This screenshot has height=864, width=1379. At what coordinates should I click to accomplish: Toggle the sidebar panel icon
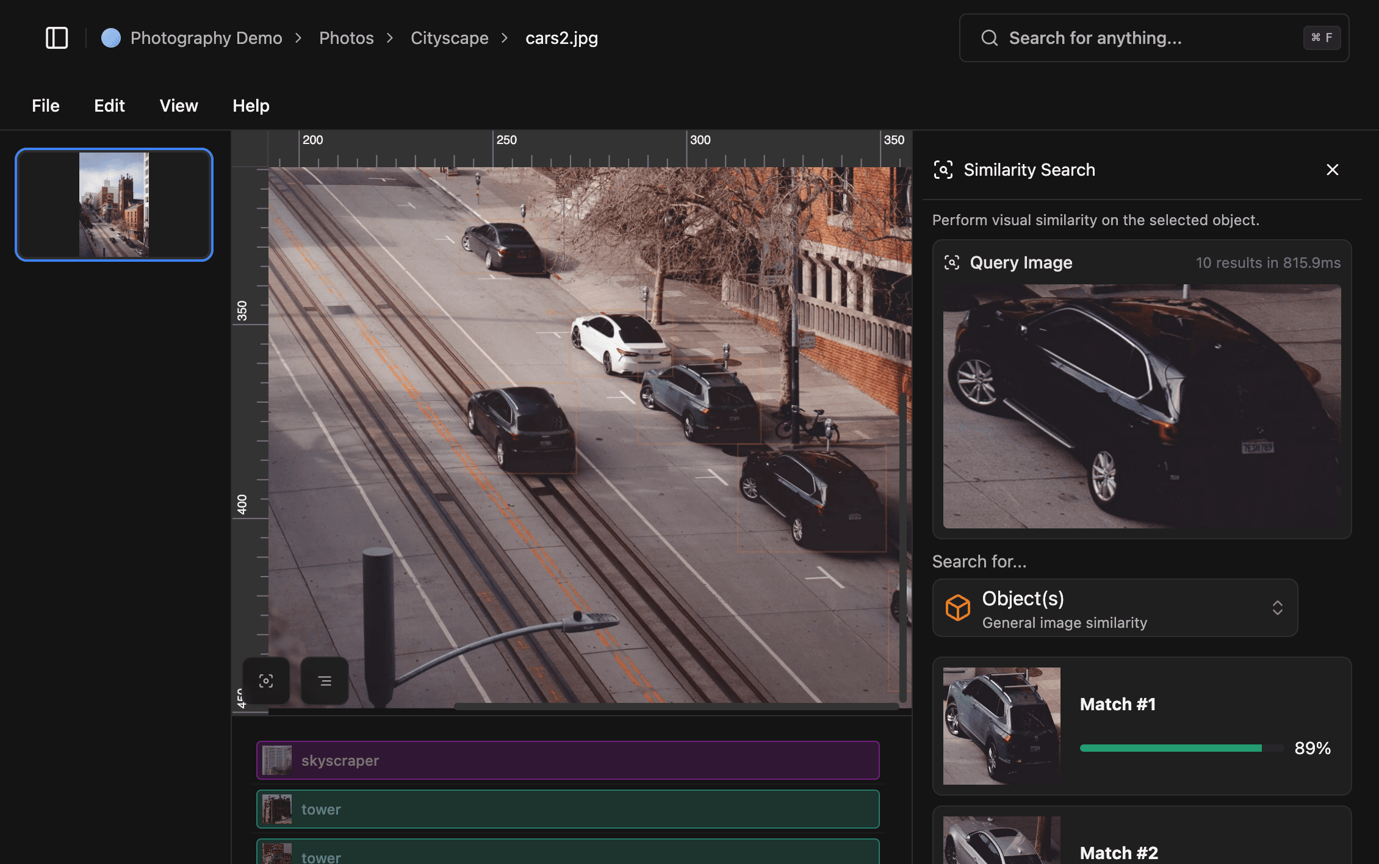[x=57, y=38]
